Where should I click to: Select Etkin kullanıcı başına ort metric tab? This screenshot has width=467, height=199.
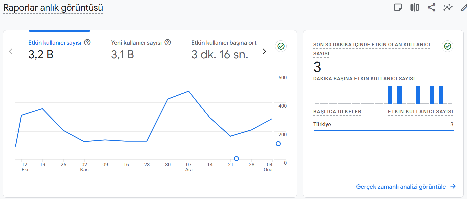(x=224, y=49)
